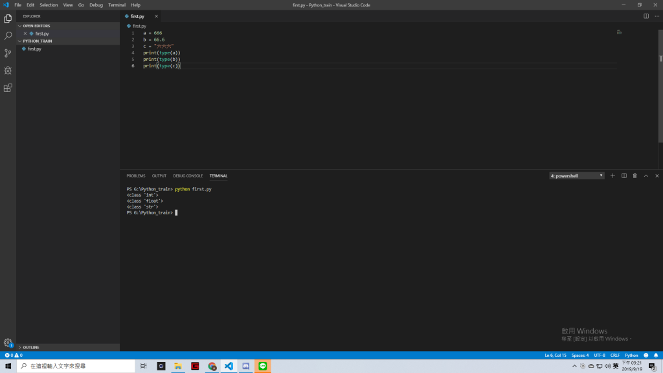Open the Debug view in activity bar
The height and width of the screenshot is (373, 663).
pyautogui.click(x=8, y=71)
